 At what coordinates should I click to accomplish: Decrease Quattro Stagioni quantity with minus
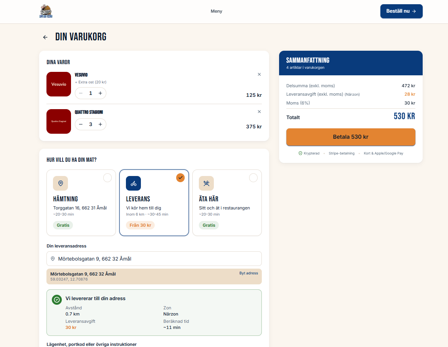pyautogui.click(x=81, y=125)
